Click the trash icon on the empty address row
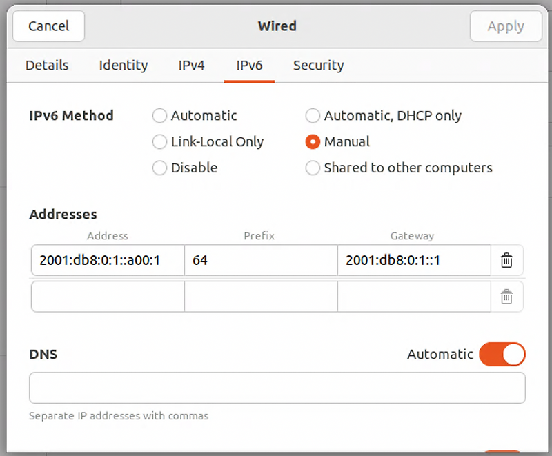552x456 pixels. coord(506,296)
